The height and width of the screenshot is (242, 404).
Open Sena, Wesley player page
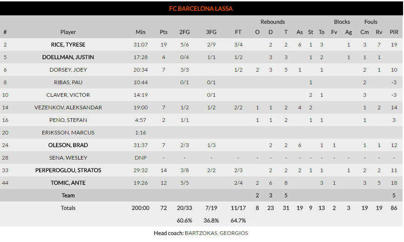68,158
